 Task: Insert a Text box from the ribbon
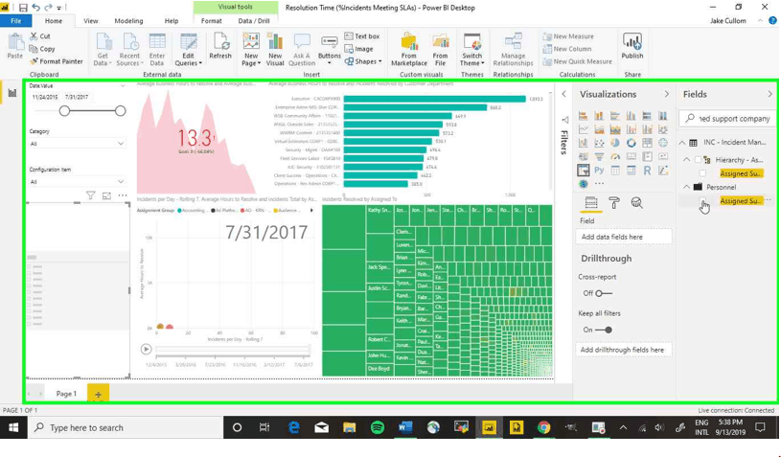tap(362, 36)
